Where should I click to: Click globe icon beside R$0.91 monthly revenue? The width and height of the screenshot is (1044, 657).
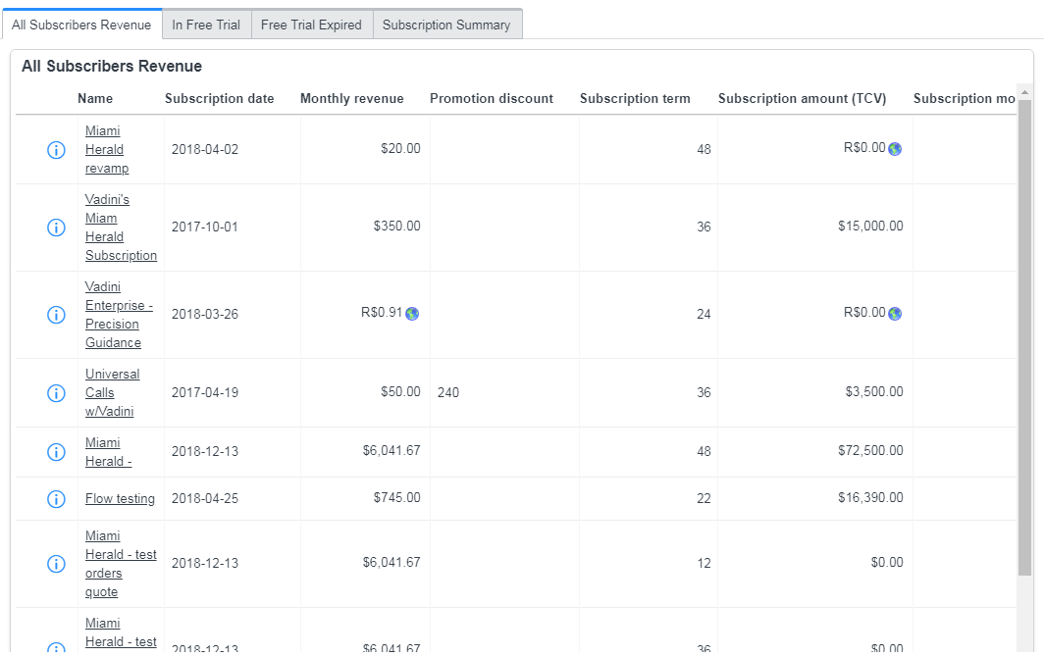[412, 314]
